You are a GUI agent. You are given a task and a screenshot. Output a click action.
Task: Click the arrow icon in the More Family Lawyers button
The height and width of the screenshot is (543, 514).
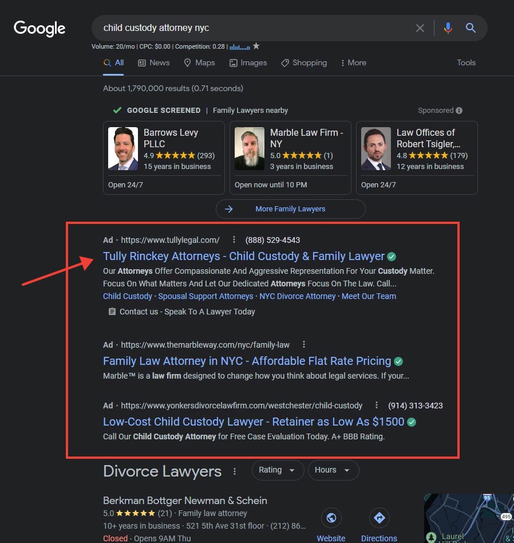pos(229,209)
